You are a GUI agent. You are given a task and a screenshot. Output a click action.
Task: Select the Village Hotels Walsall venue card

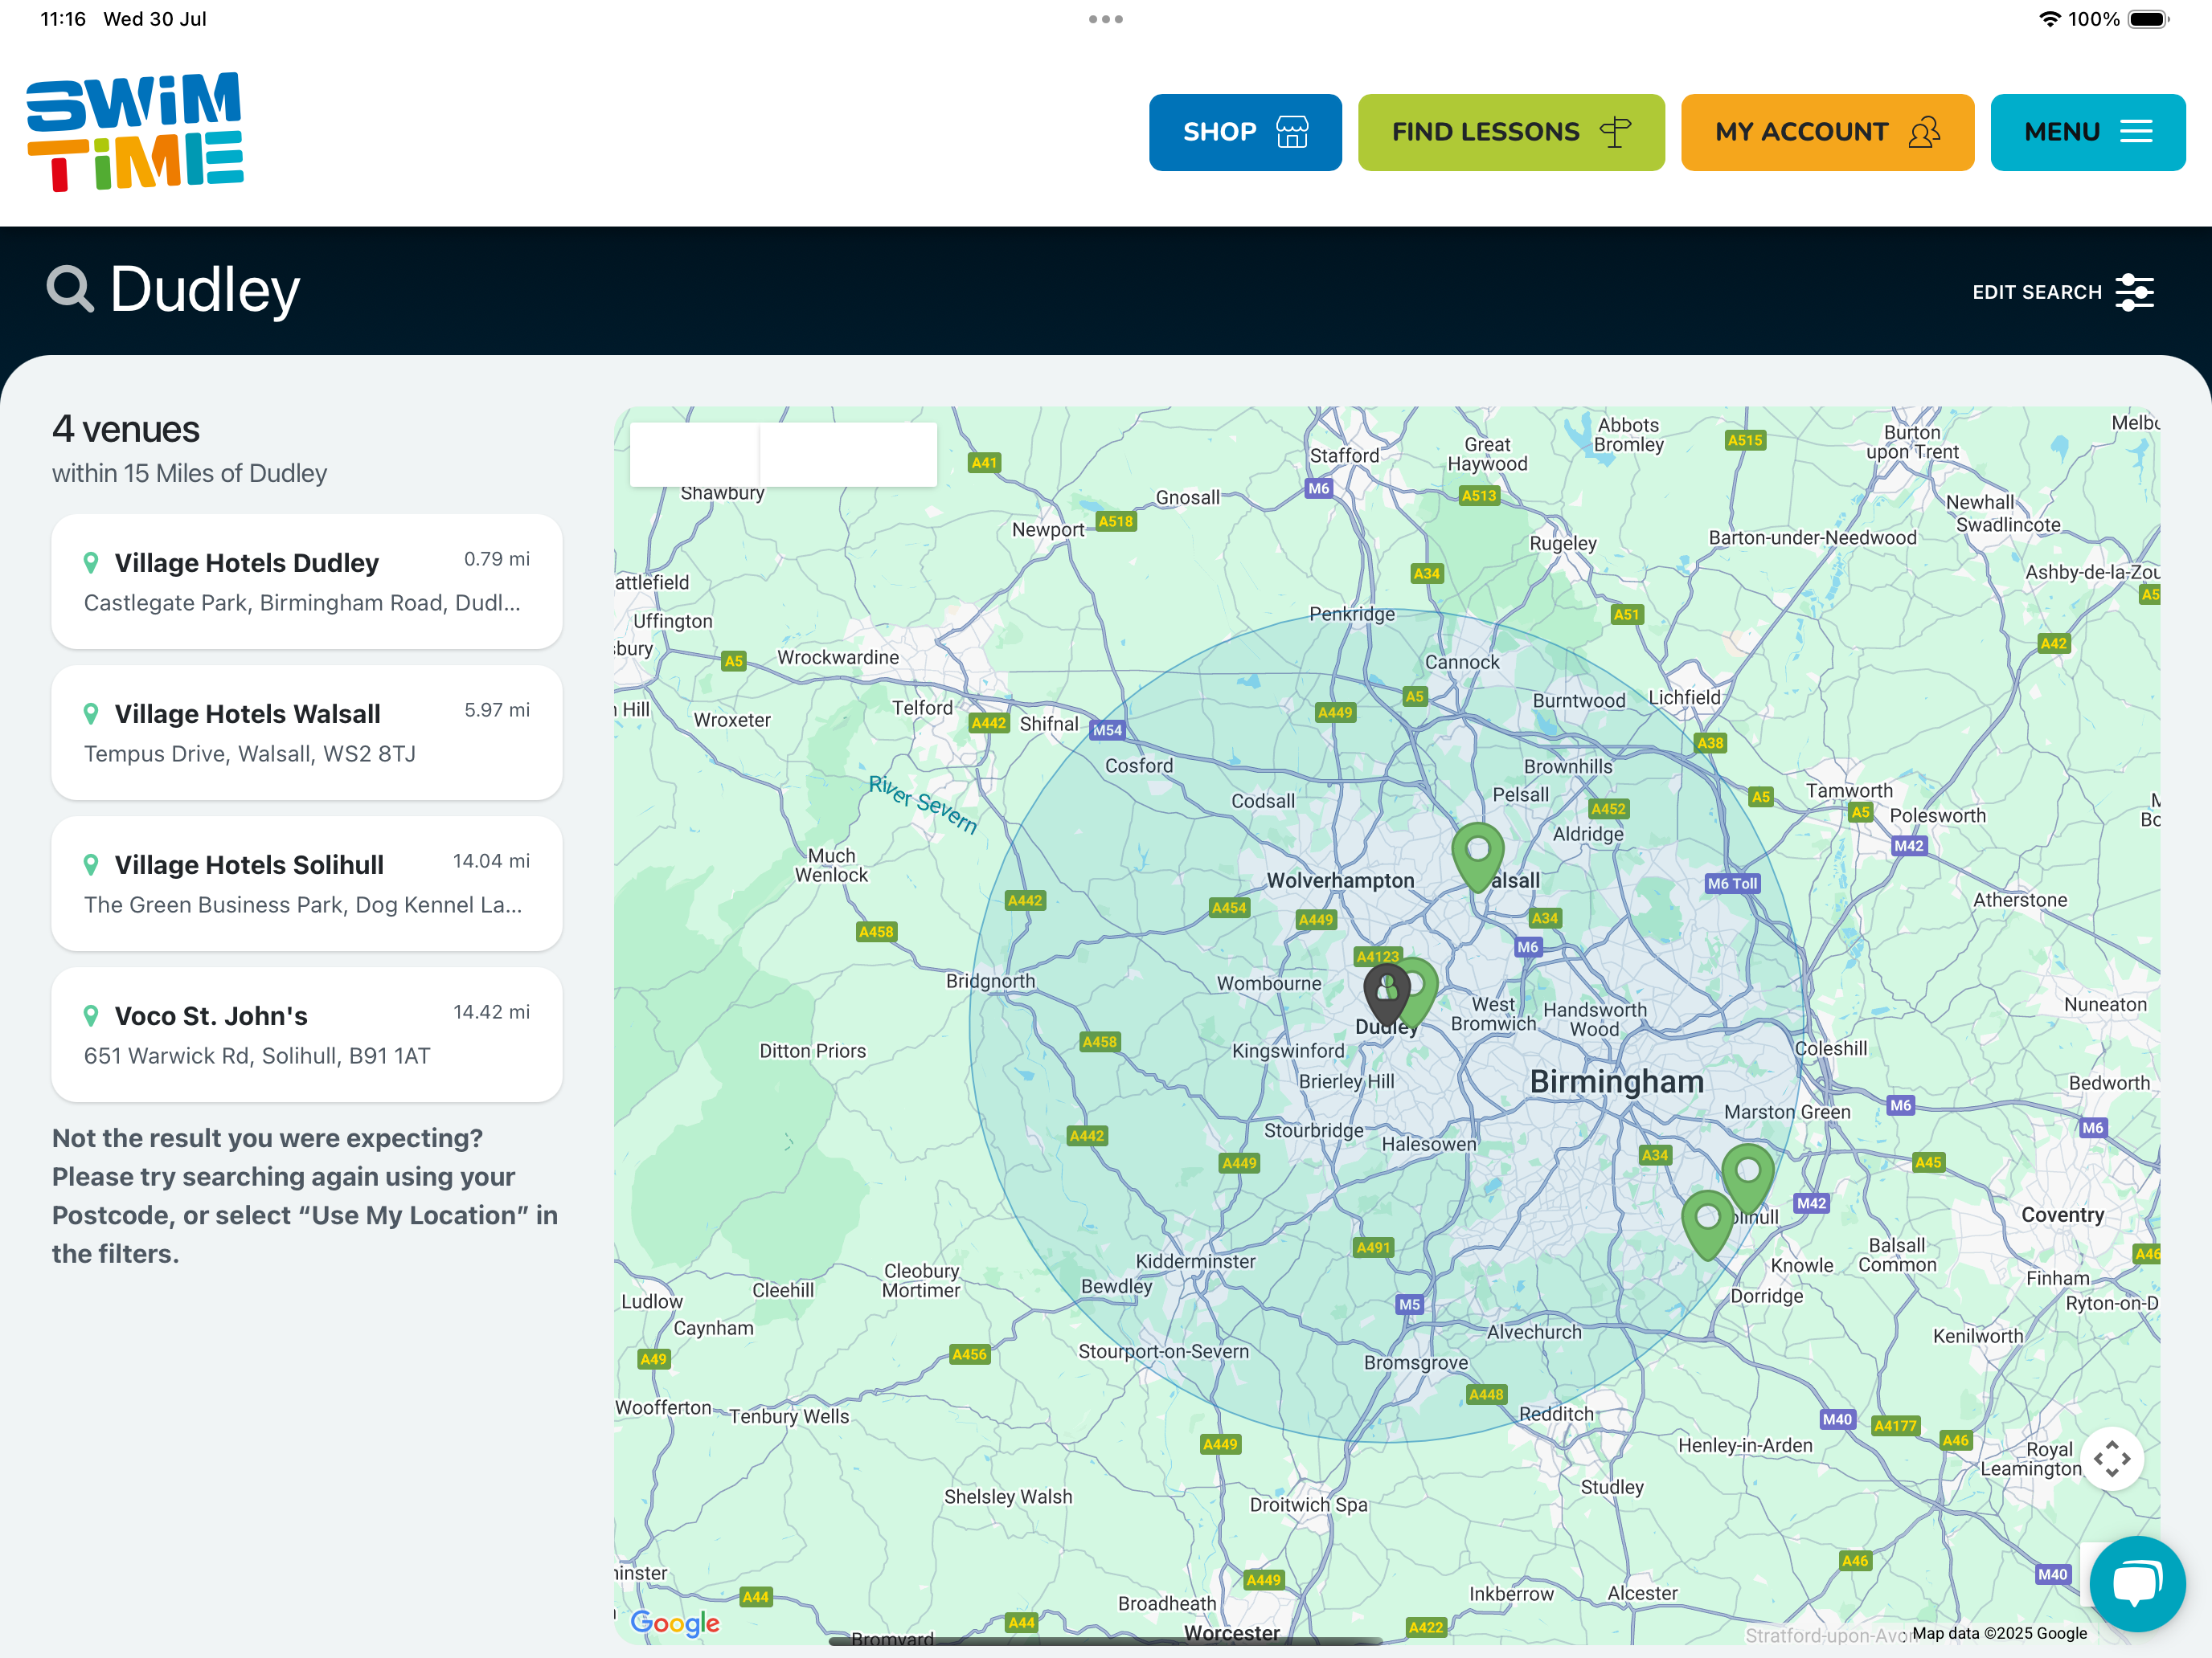[307, 733]
